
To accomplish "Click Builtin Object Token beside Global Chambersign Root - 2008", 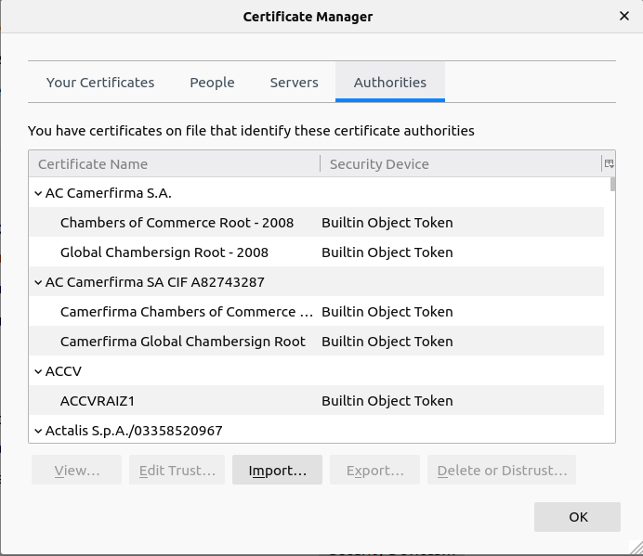I will pos(387,252).
